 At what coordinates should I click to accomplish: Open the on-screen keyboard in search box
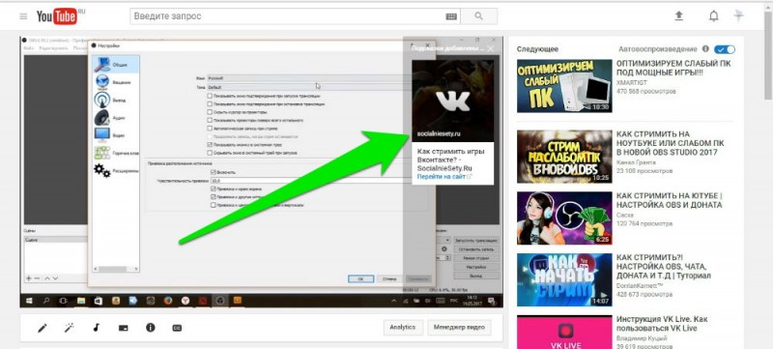point(451,16)
